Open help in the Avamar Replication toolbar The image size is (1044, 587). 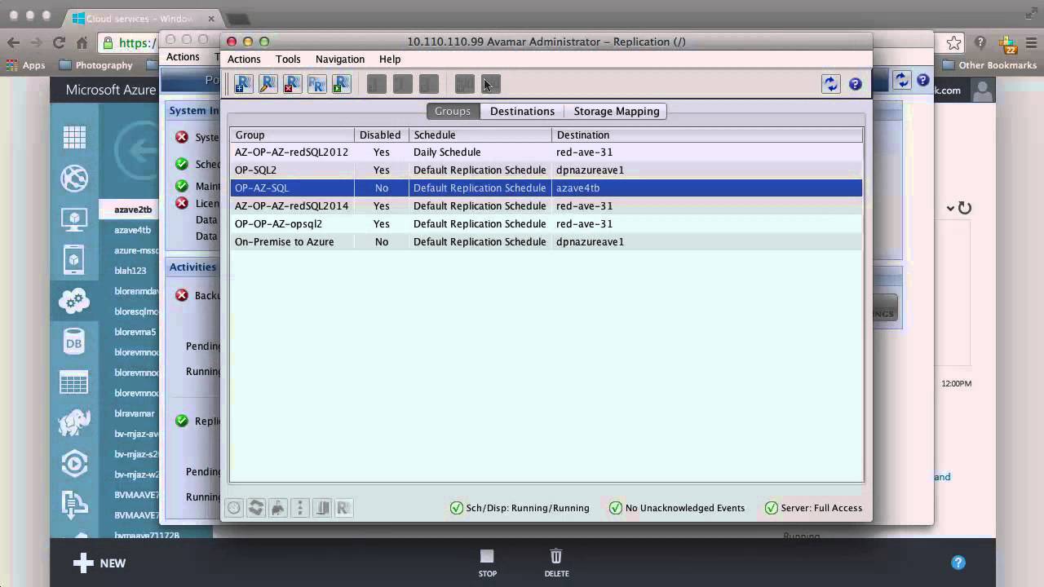[855, 84]
